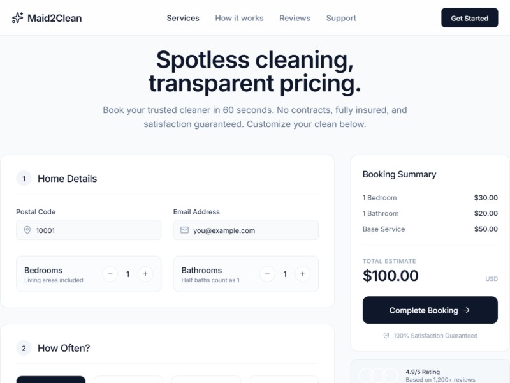Click the Maid2Clean brand name
Image resolution: width=510 pixels, height=383 pixels.
55,18
